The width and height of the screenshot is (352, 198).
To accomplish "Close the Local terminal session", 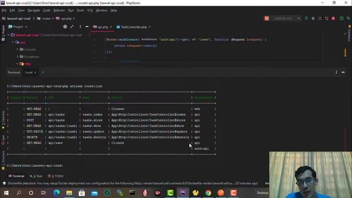I will tap(35, 72).
